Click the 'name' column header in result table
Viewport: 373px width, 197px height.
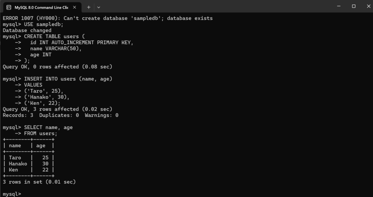tap(15, 145)
